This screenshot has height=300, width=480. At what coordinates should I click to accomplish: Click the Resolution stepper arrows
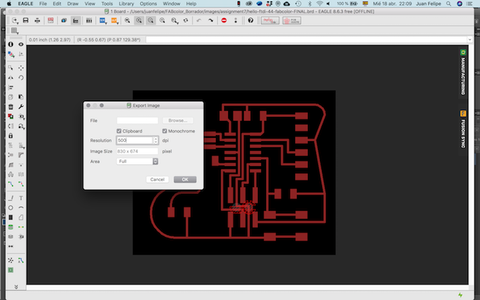[x=156, y=141]
